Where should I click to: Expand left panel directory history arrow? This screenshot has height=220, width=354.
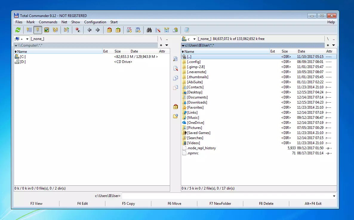tap(167, 45)
